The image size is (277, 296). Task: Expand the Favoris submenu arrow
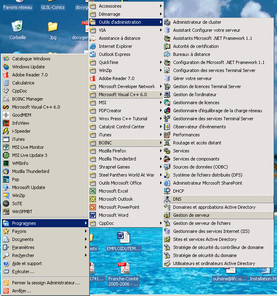click(x=86, y=231)
